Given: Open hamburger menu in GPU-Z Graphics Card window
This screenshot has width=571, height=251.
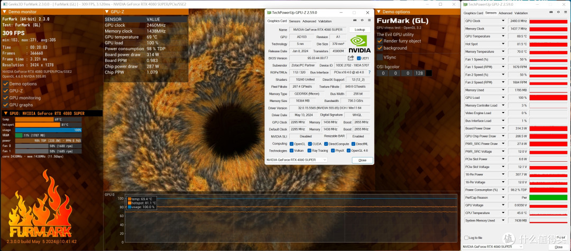Looking at the screenshot, I should pos(369,21).
